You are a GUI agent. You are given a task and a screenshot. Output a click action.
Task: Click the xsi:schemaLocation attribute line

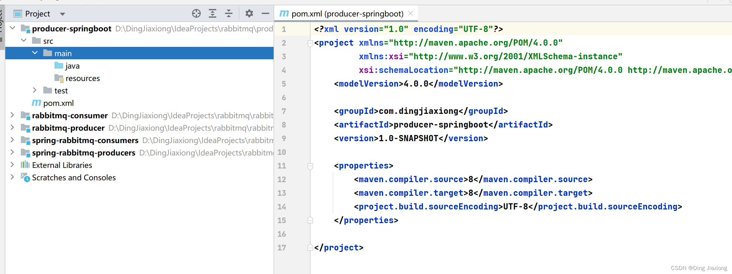pos(545,70)
